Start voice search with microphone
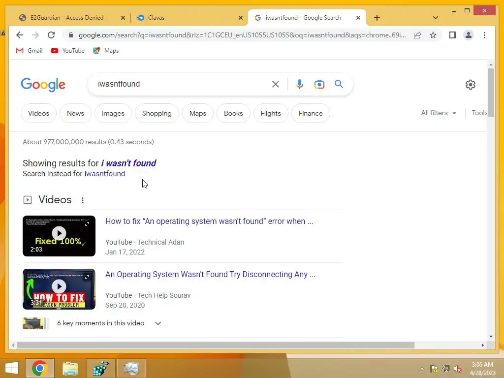This screenshot has width=504, height=378. [x=300, y=84]
